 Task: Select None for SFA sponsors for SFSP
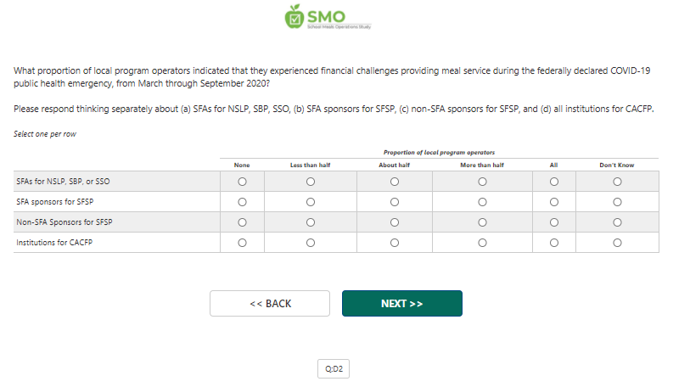(242, 202)
